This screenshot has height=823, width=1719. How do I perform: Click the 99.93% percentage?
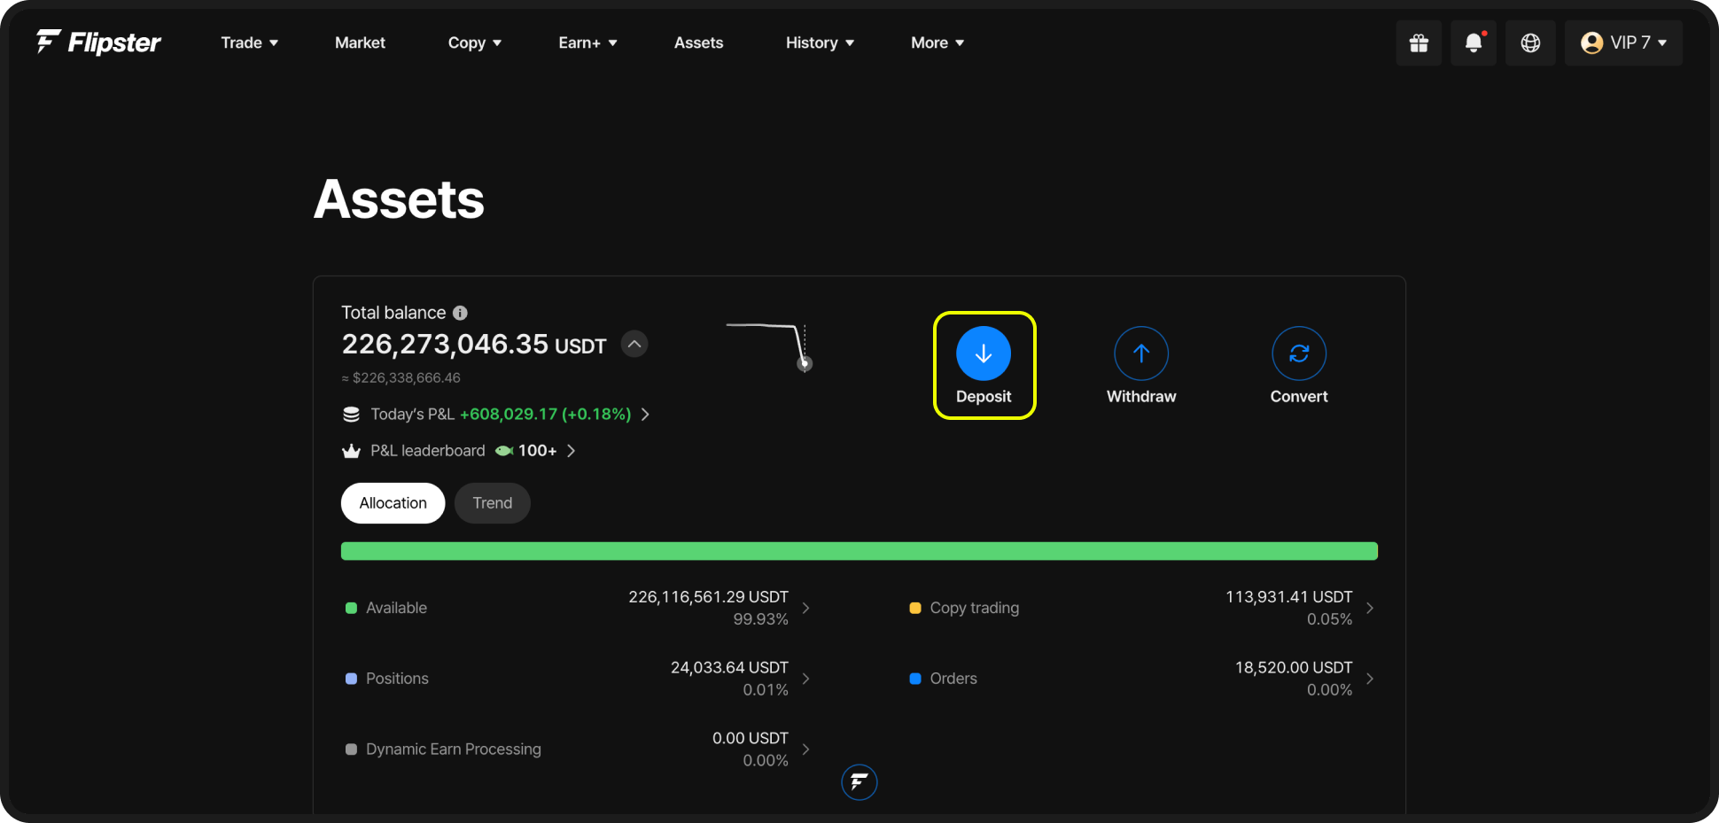[760, 619]
